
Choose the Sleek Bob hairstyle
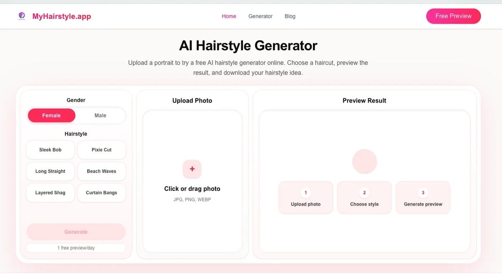pos(51,150)
